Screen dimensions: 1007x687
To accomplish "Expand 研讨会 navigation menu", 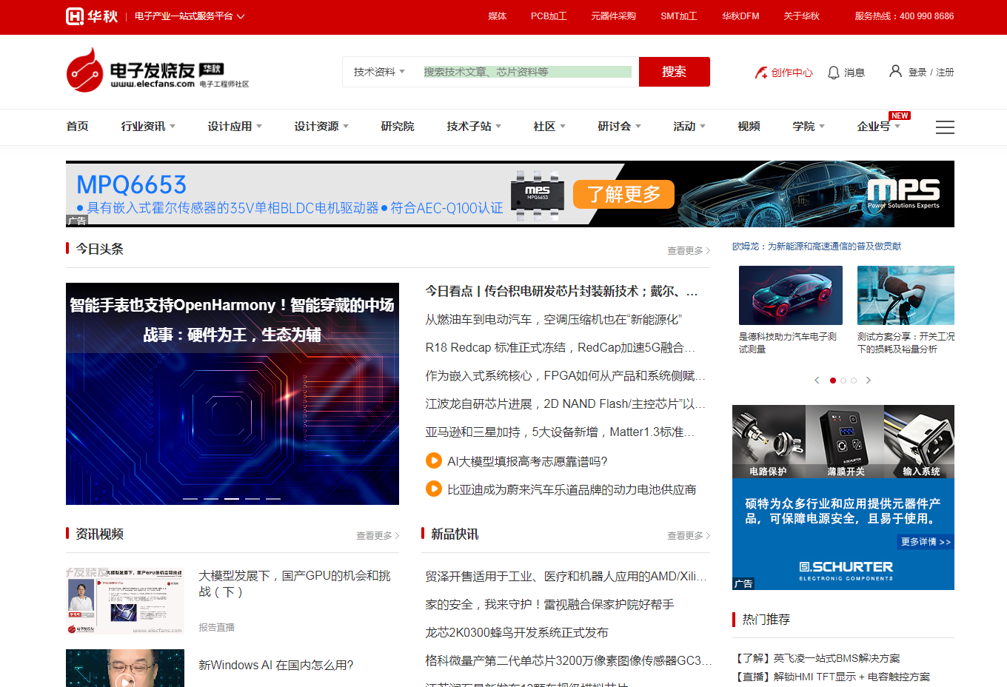I will coord(620,127).
